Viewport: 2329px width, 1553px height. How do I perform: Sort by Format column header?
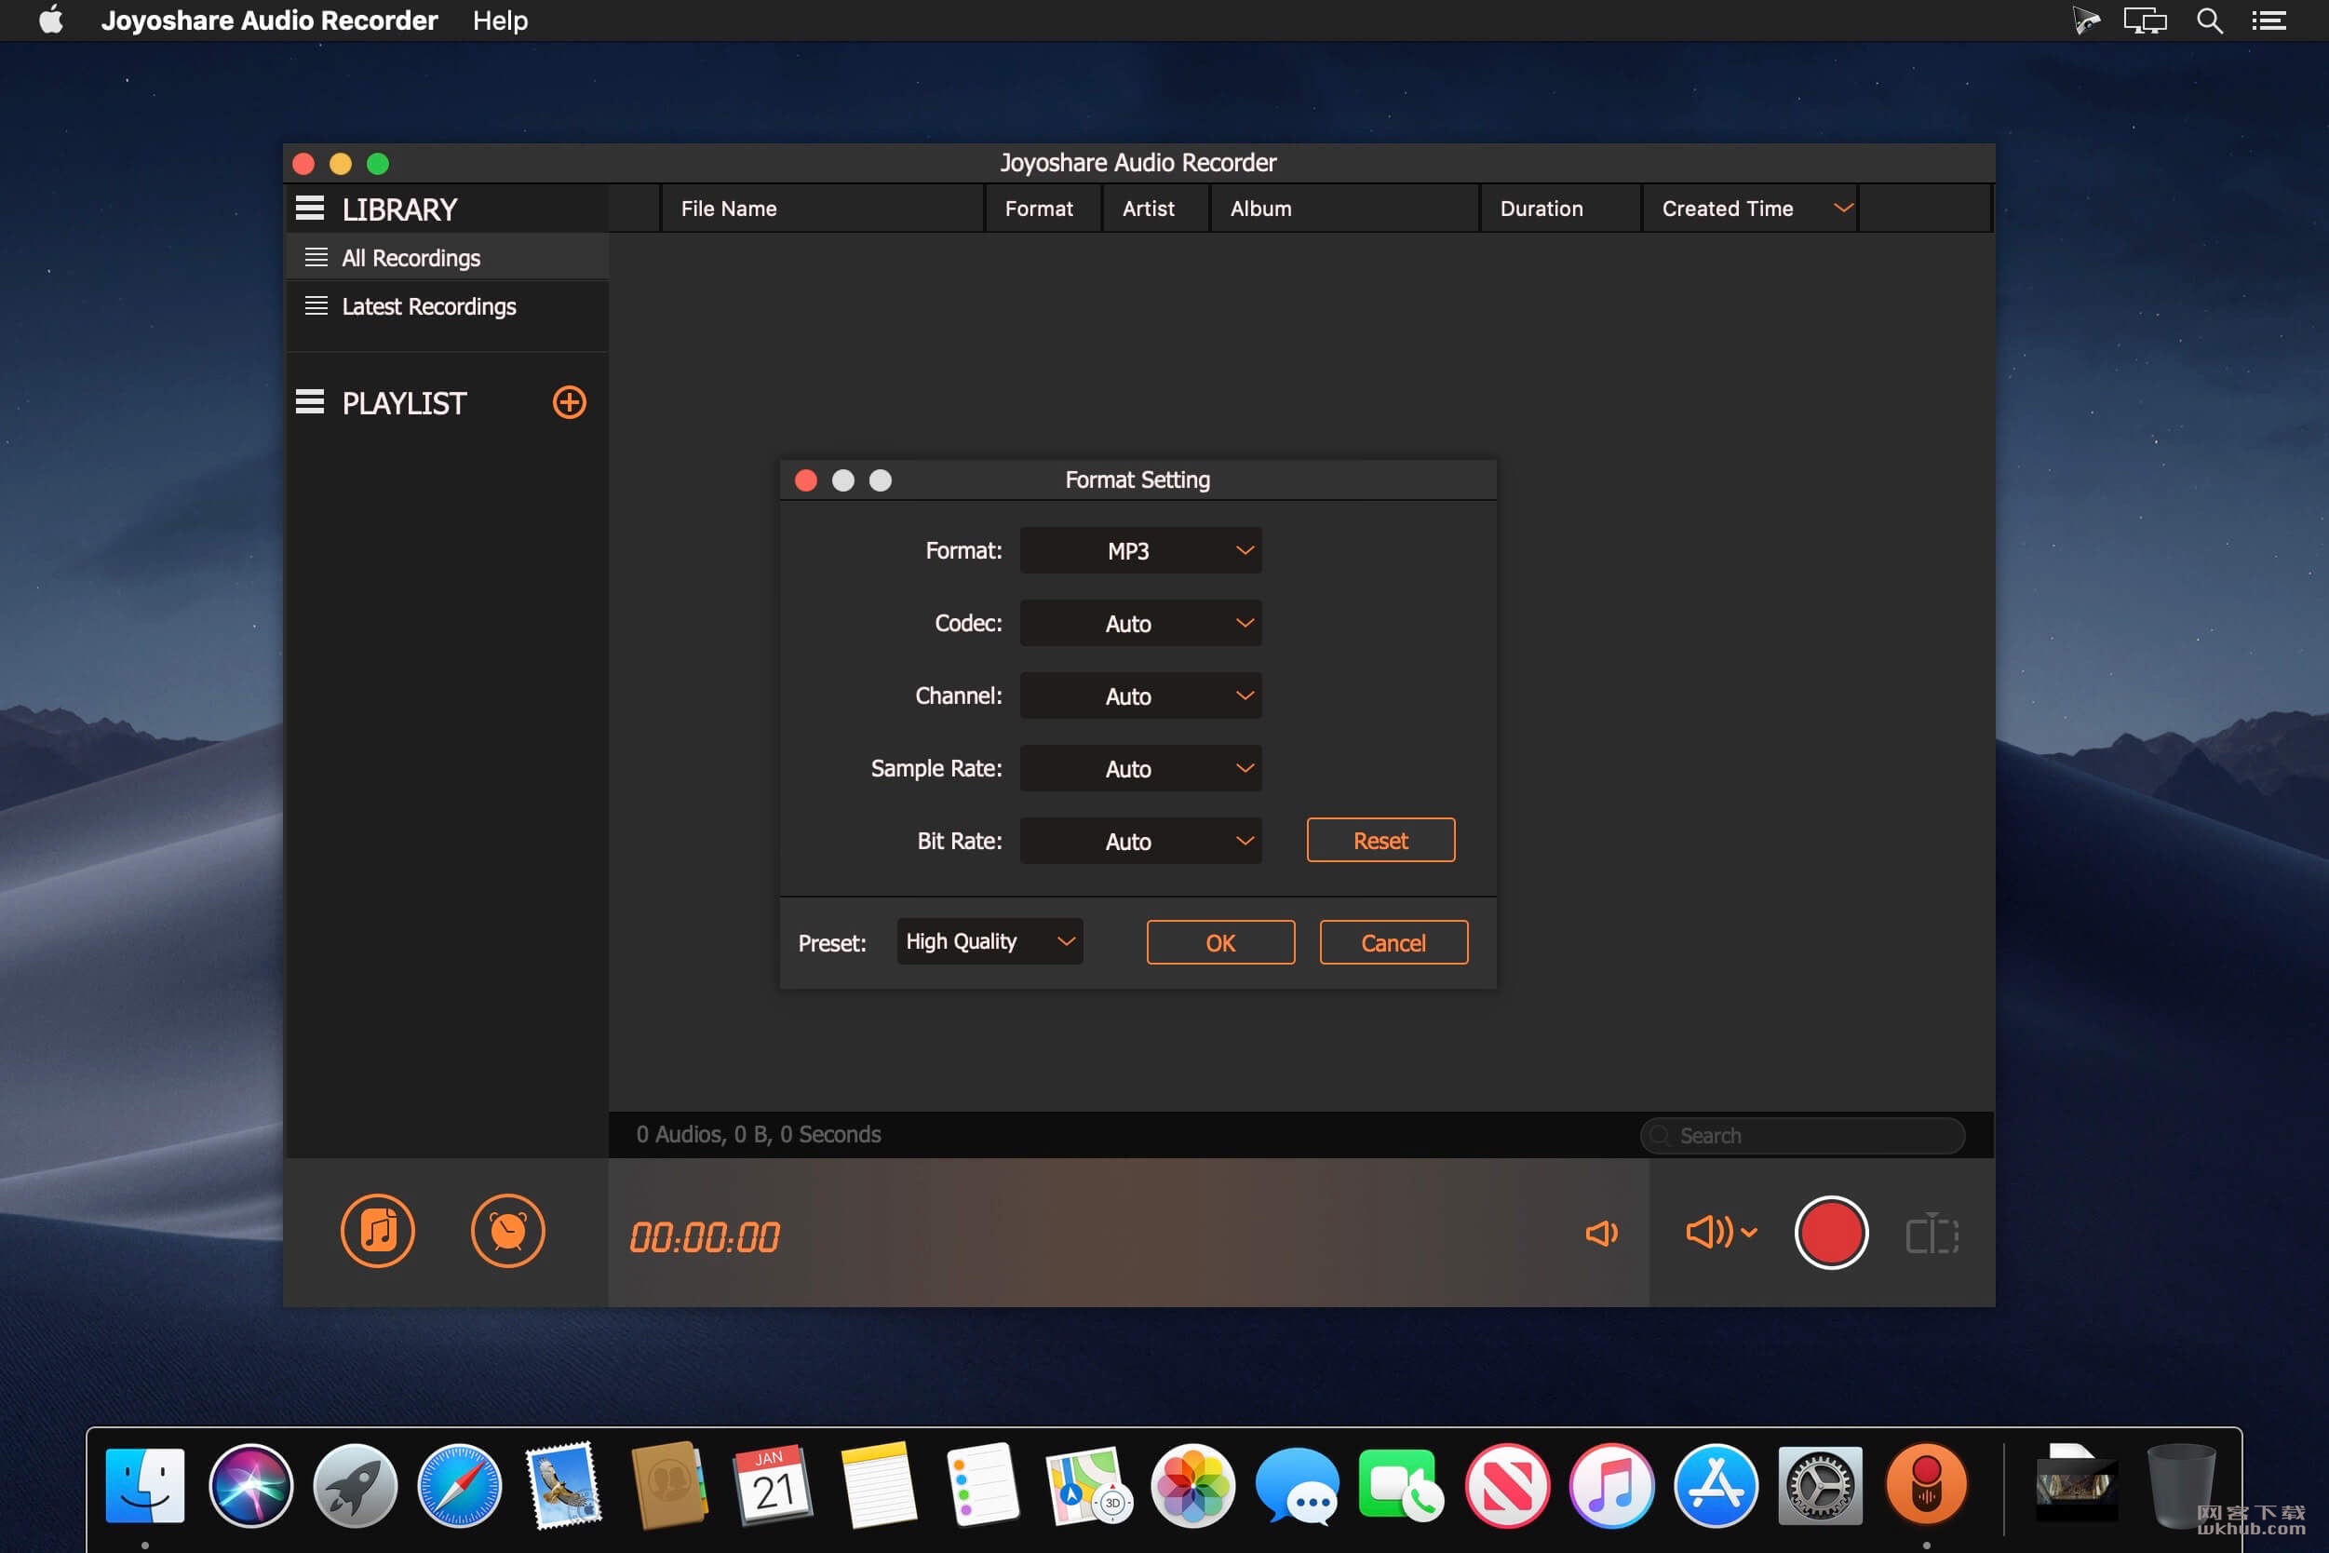coord(1043,208)
